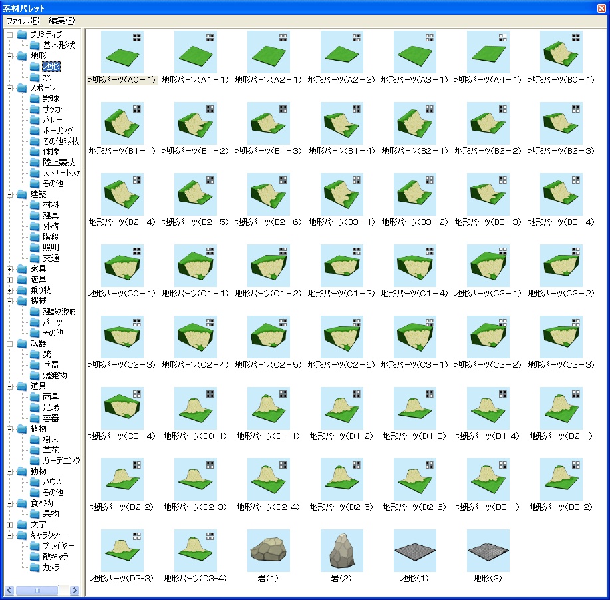Select the 地形(1) gray grid tile icon
610x600 pixels.
click(x=415, y=551)
